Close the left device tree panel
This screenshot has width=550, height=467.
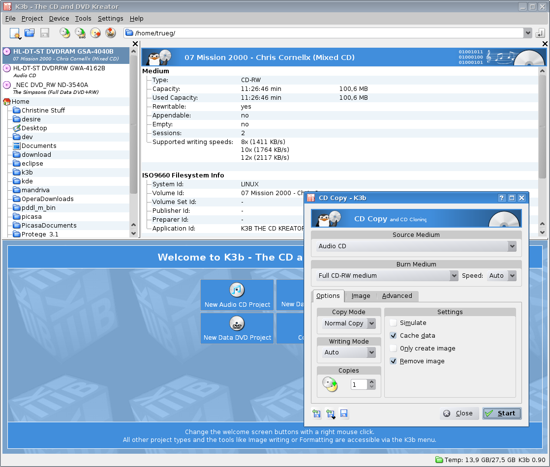[135, 44]
